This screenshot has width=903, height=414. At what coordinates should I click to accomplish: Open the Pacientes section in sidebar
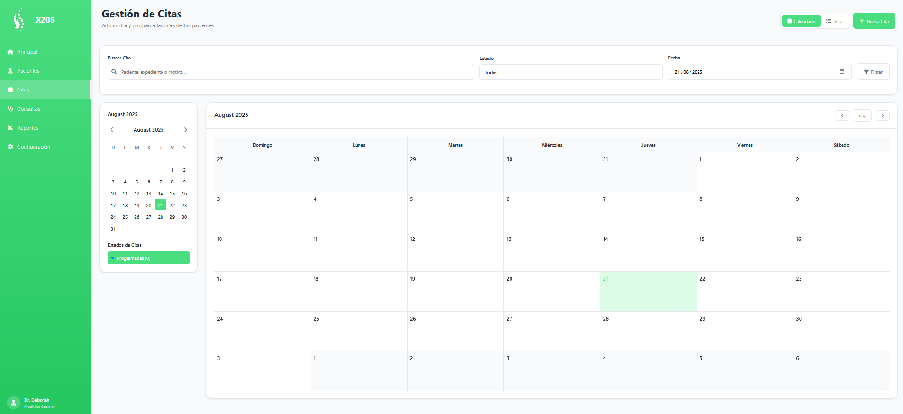[x=28, y=71]
